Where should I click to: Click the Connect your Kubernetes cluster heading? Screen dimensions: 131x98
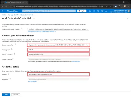pos(18,36)
